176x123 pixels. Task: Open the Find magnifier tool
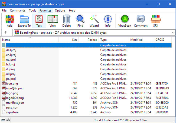click(x=80, y=21)
